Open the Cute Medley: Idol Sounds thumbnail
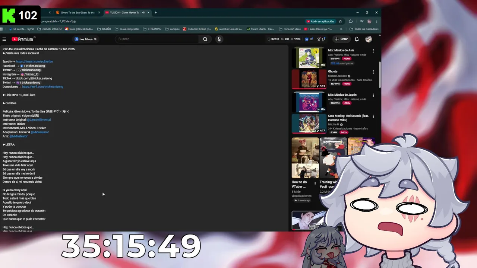The image size is (477, 268). click(x=309, y=124)
